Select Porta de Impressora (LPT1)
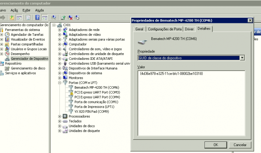 [94, 107]
